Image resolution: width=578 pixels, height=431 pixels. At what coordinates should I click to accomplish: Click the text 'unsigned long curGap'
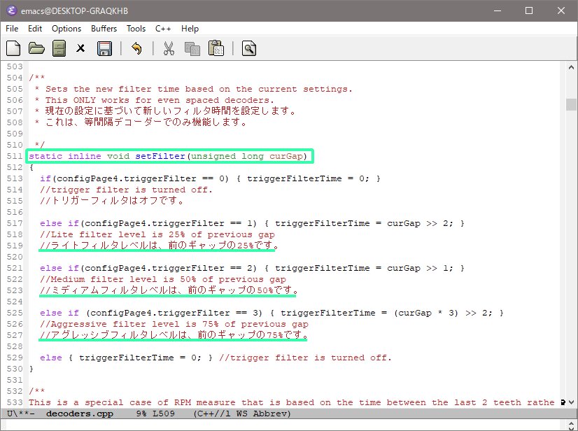pos(246,156)
